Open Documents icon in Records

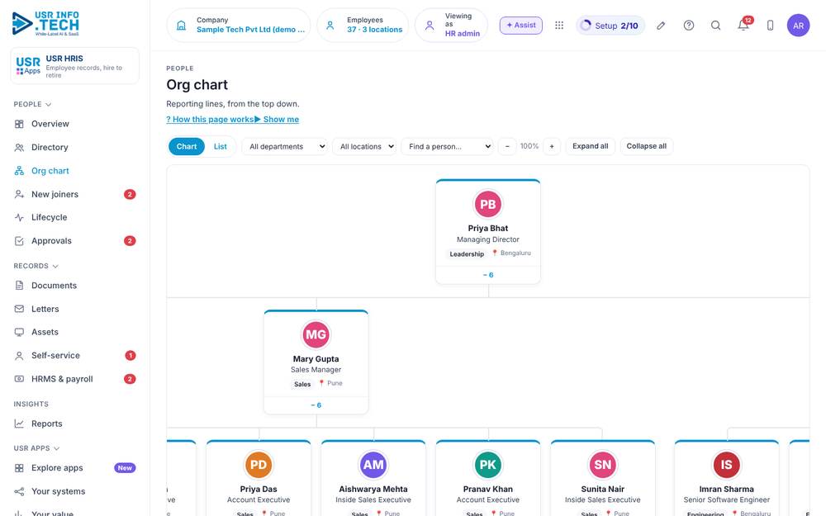pos(19,286)
